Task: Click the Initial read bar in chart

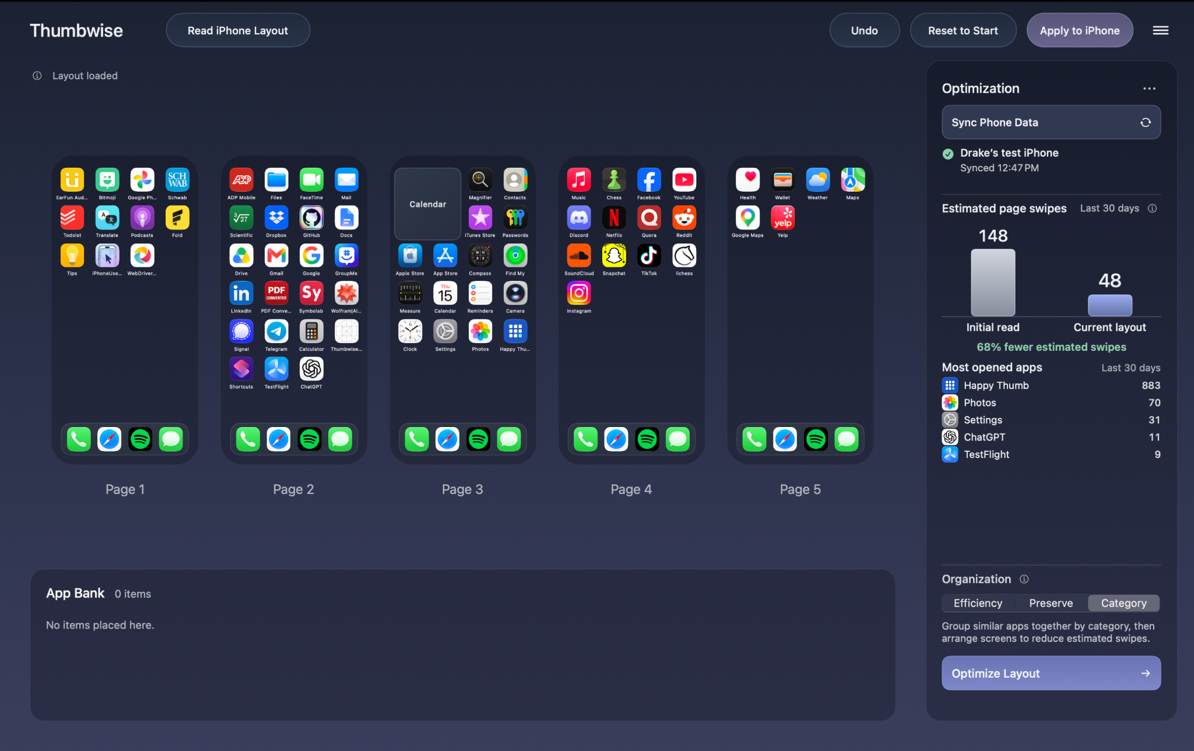Action: (x=993, y=283)
